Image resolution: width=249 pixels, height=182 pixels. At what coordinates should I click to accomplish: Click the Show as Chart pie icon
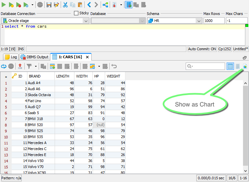[x=245, y=66]
